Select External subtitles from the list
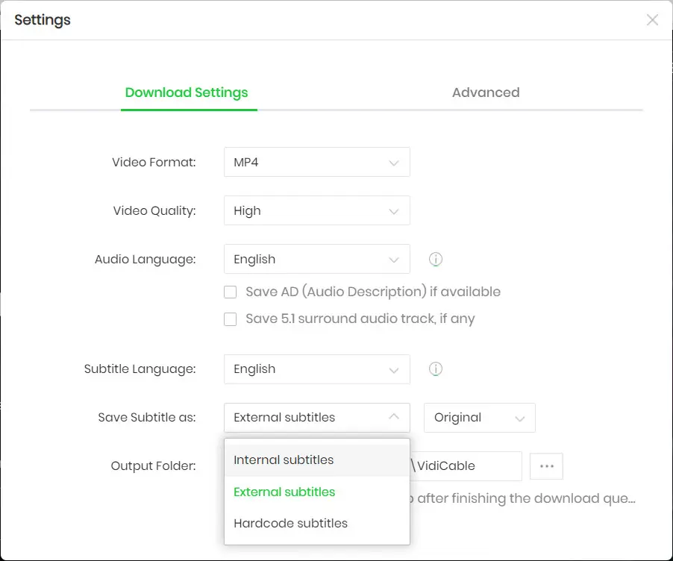This screenshot has height=561, width=673. point(317,492)
